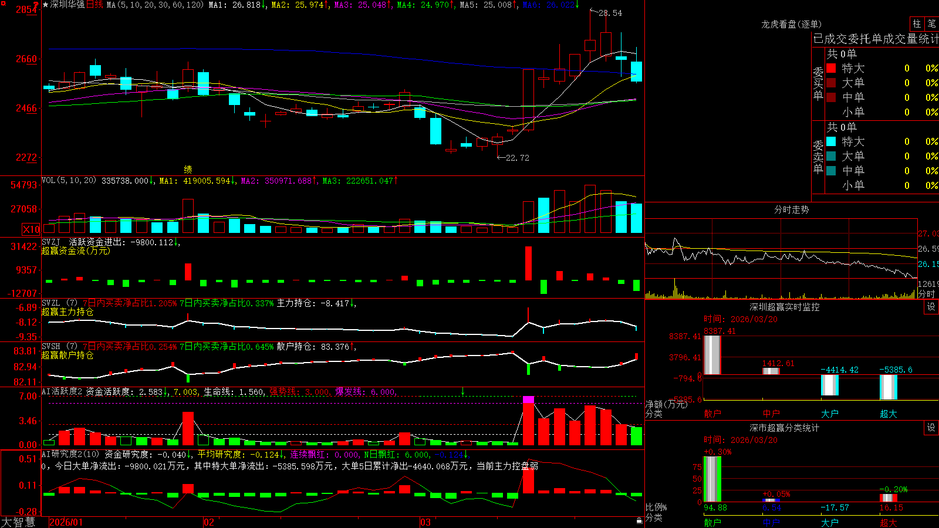Click the 16.15 value under 分类统计 chart

pos(891,507)
